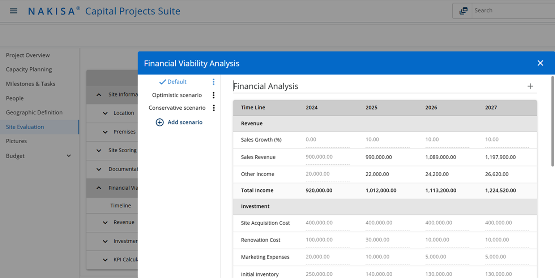555x278 pixels.
Task: Click inside the Search input field
Action: [506, 10]
